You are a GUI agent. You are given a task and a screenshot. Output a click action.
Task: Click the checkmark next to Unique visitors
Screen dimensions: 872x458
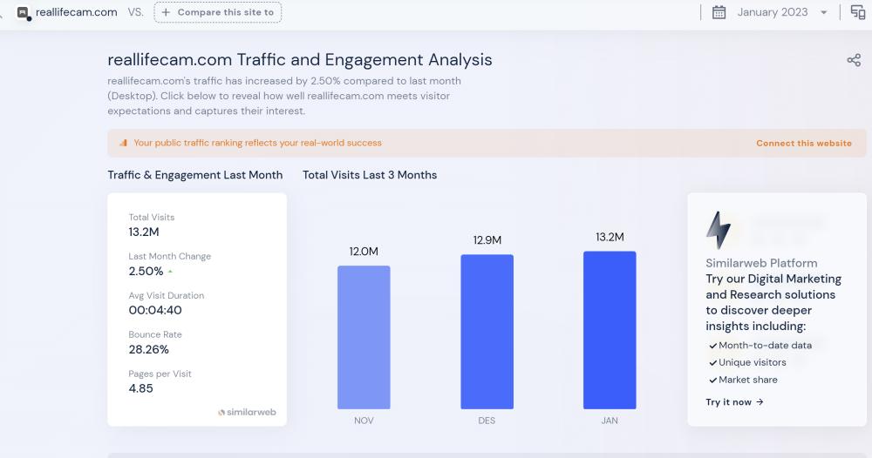pos(712,363)
